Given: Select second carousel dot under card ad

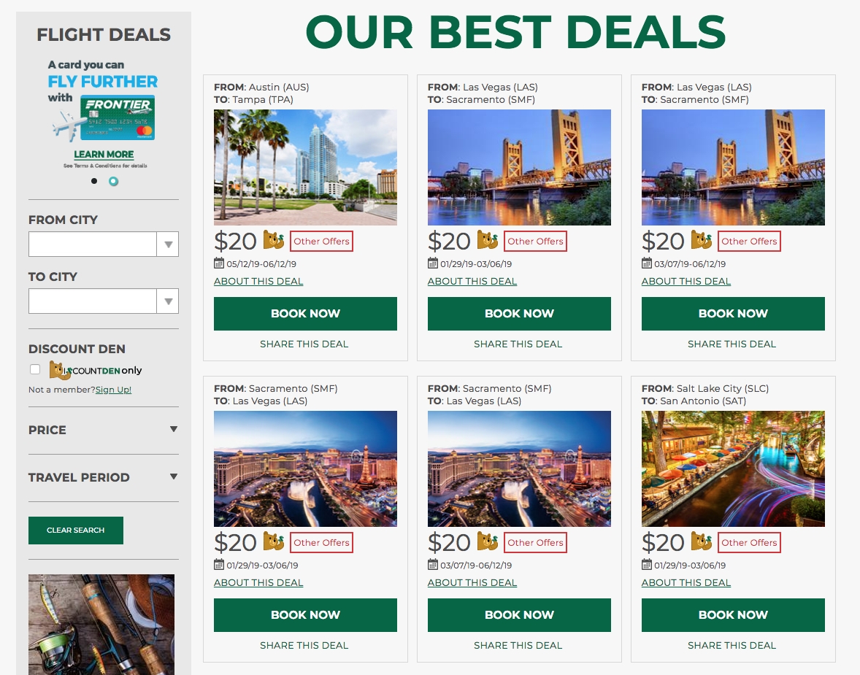Looking at the screenshot, I should (x=114, y=181).
